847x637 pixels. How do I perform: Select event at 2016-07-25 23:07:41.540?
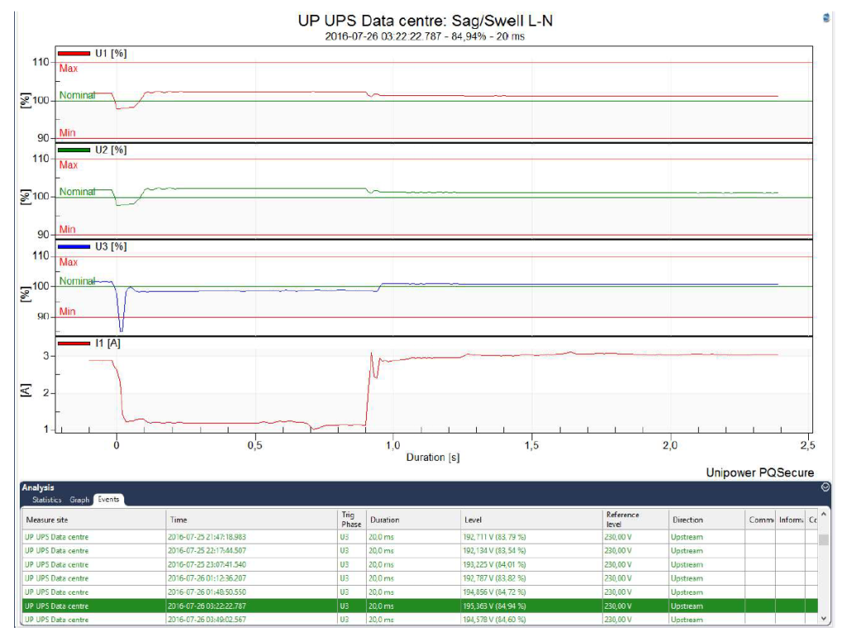click(x=419, y=565)
